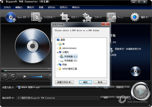This screenshot has width=152, height=107.
Task: Open the 动作(A) menu
Action: point(51,7)
